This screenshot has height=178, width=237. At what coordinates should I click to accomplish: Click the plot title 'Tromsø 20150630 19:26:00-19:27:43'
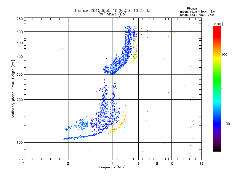pos(112,10)
